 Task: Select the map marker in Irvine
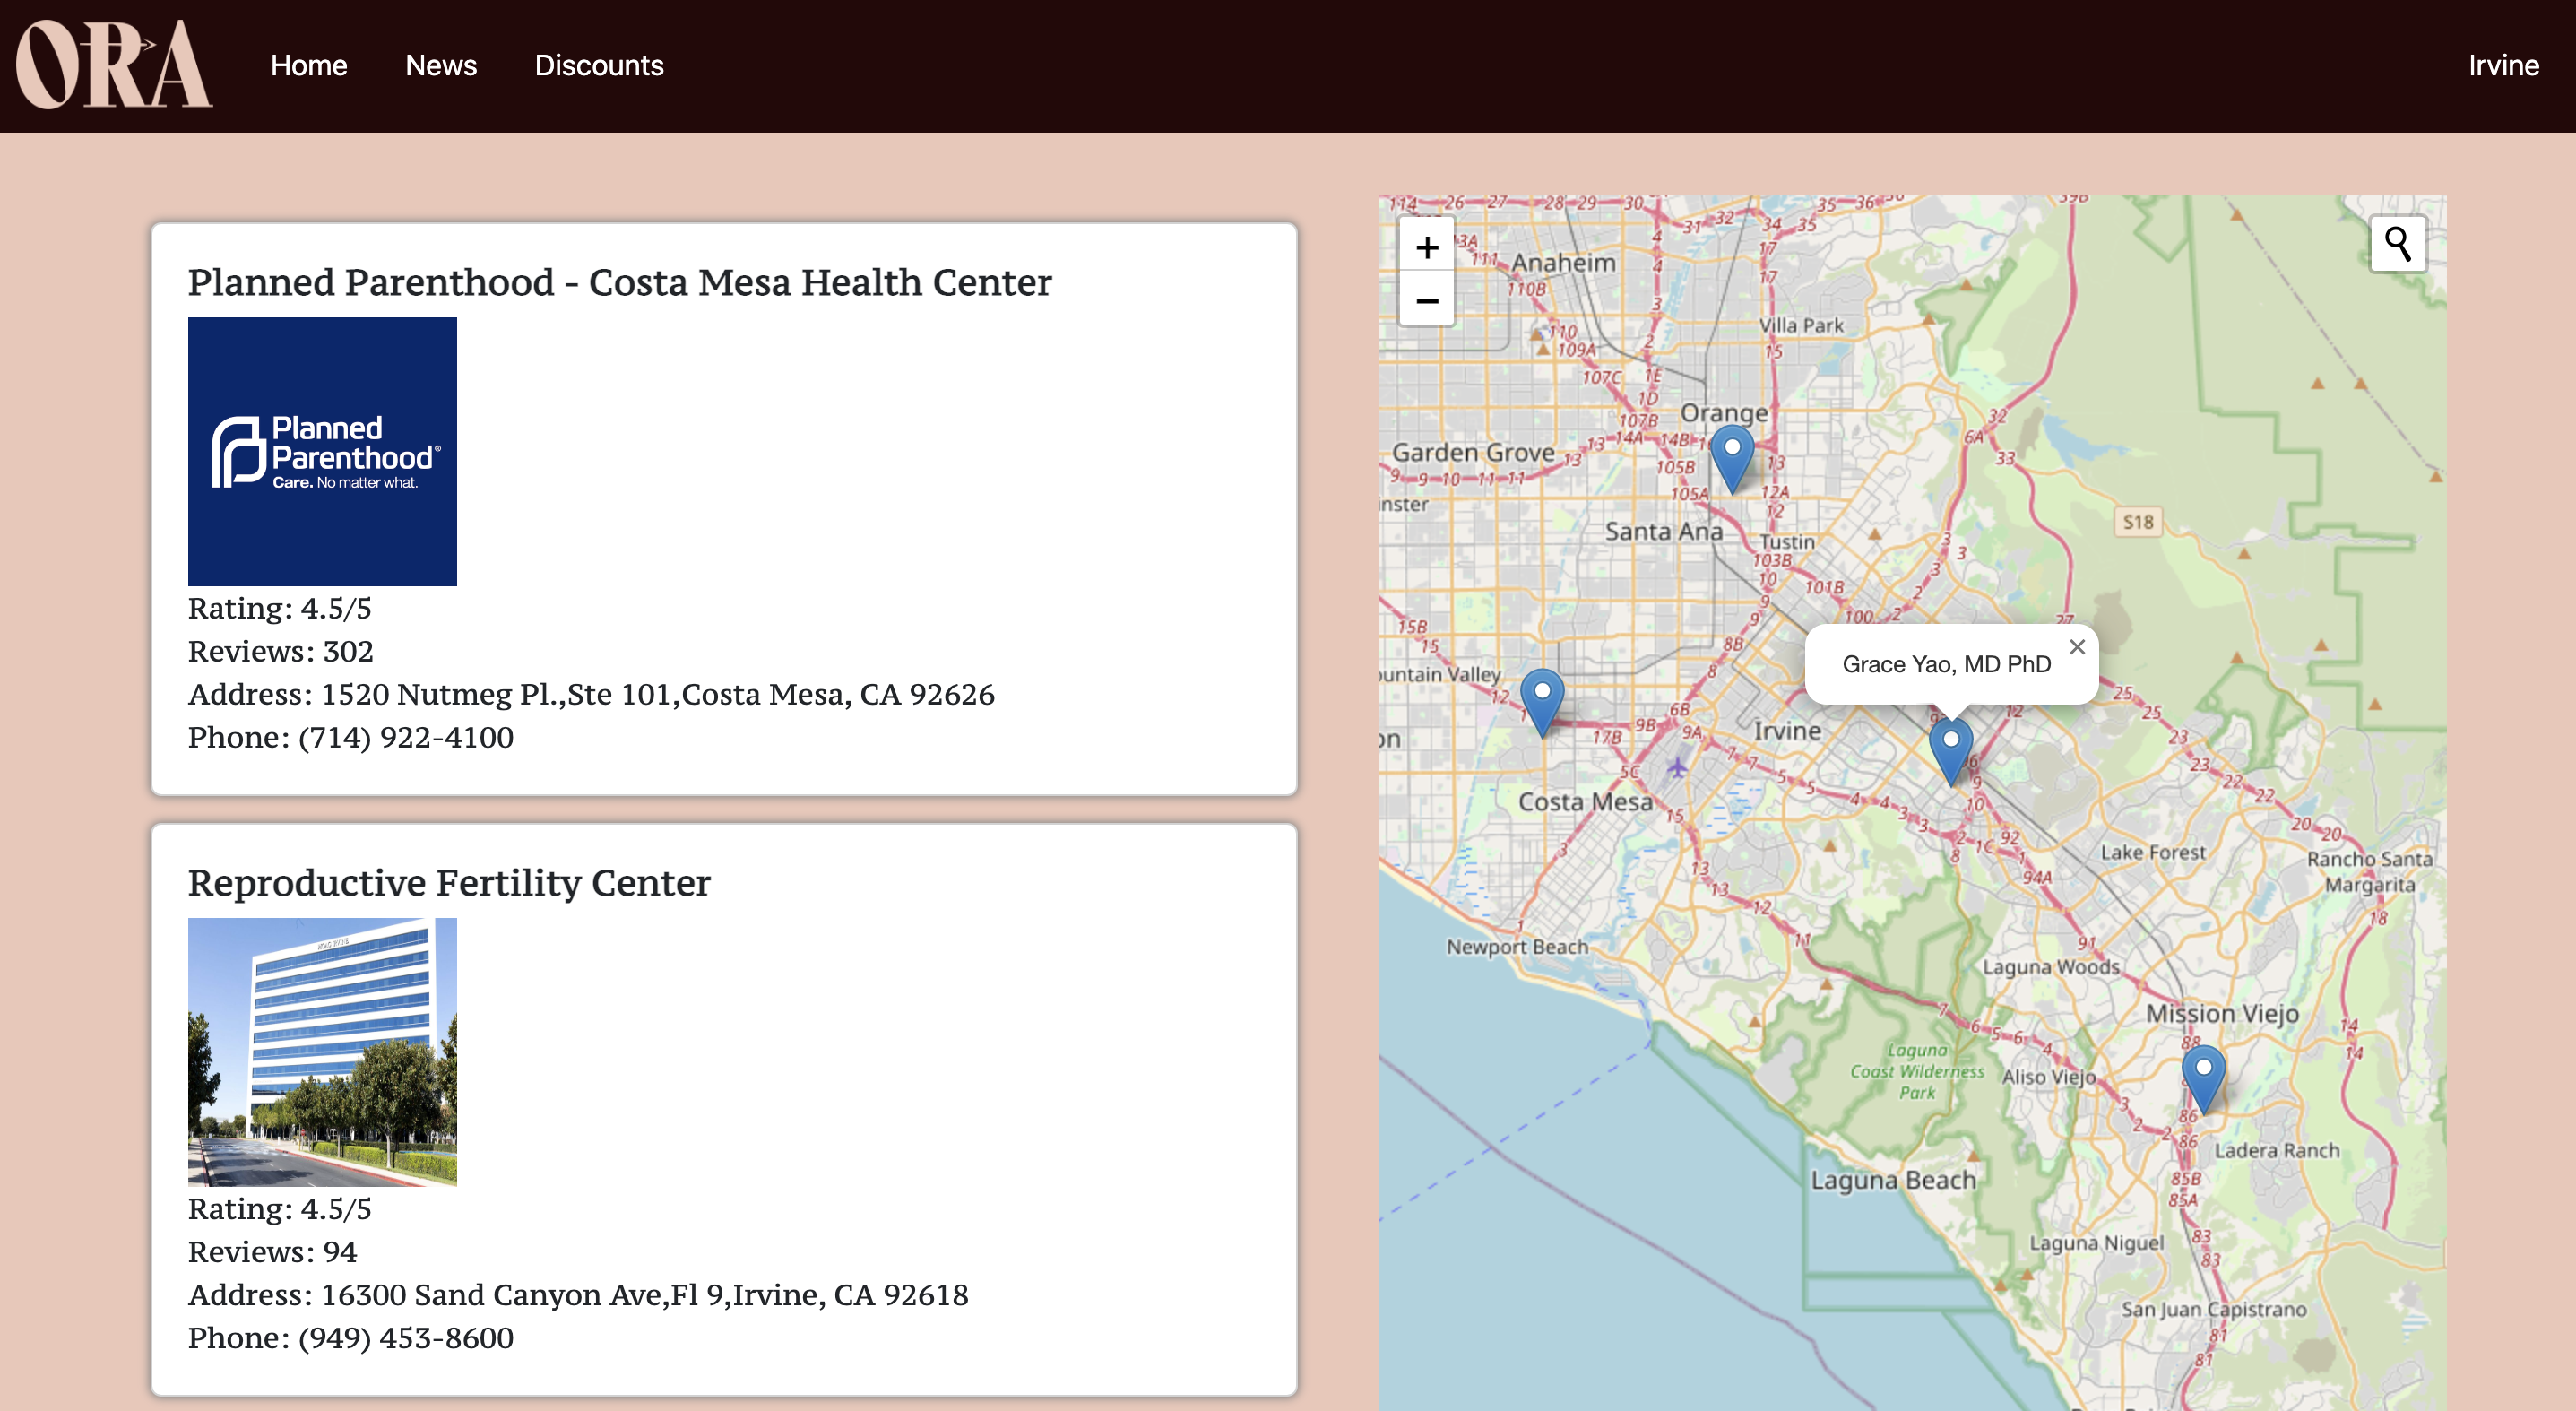click(x=1950, y=747)
